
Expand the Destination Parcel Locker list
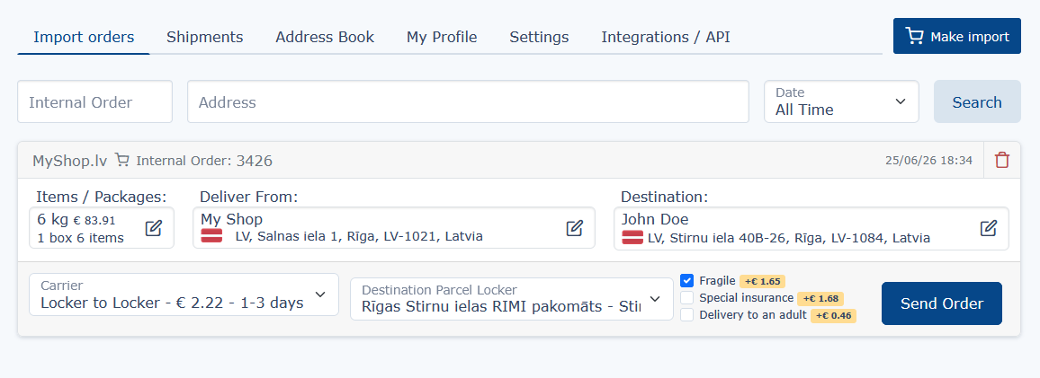(511, 299)
